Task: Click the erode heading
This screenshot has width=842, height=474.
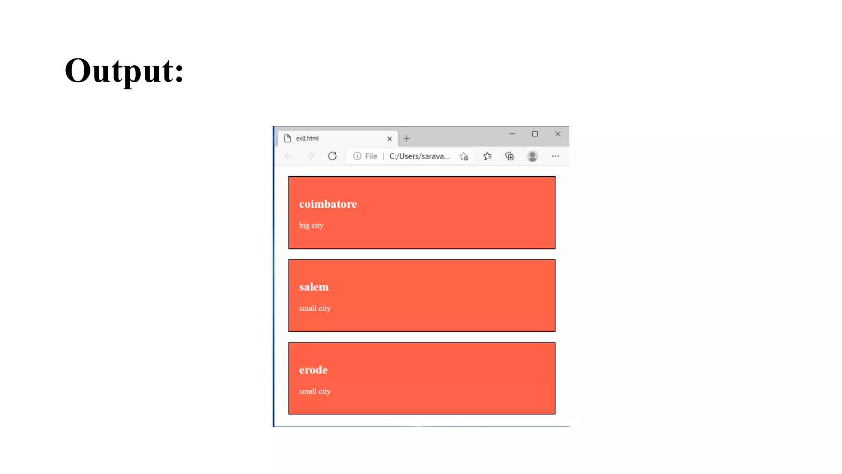Action: [x=313, y=370]
